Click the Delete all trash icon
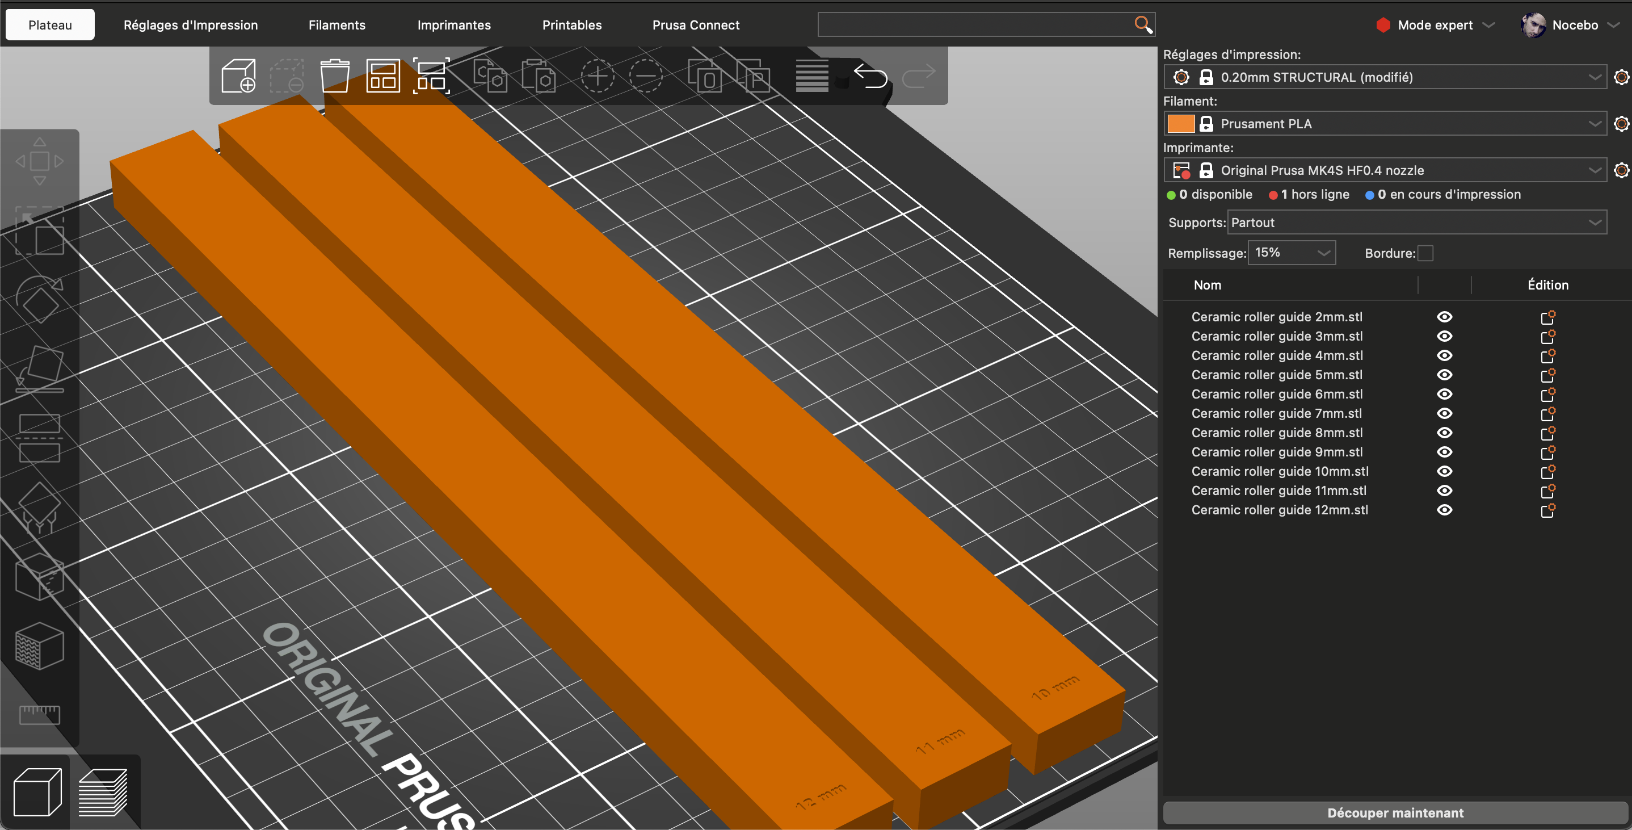 coord(334,76)
